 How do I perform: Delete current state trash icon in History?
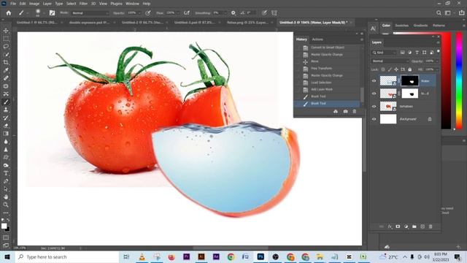(x=355, y=111)
